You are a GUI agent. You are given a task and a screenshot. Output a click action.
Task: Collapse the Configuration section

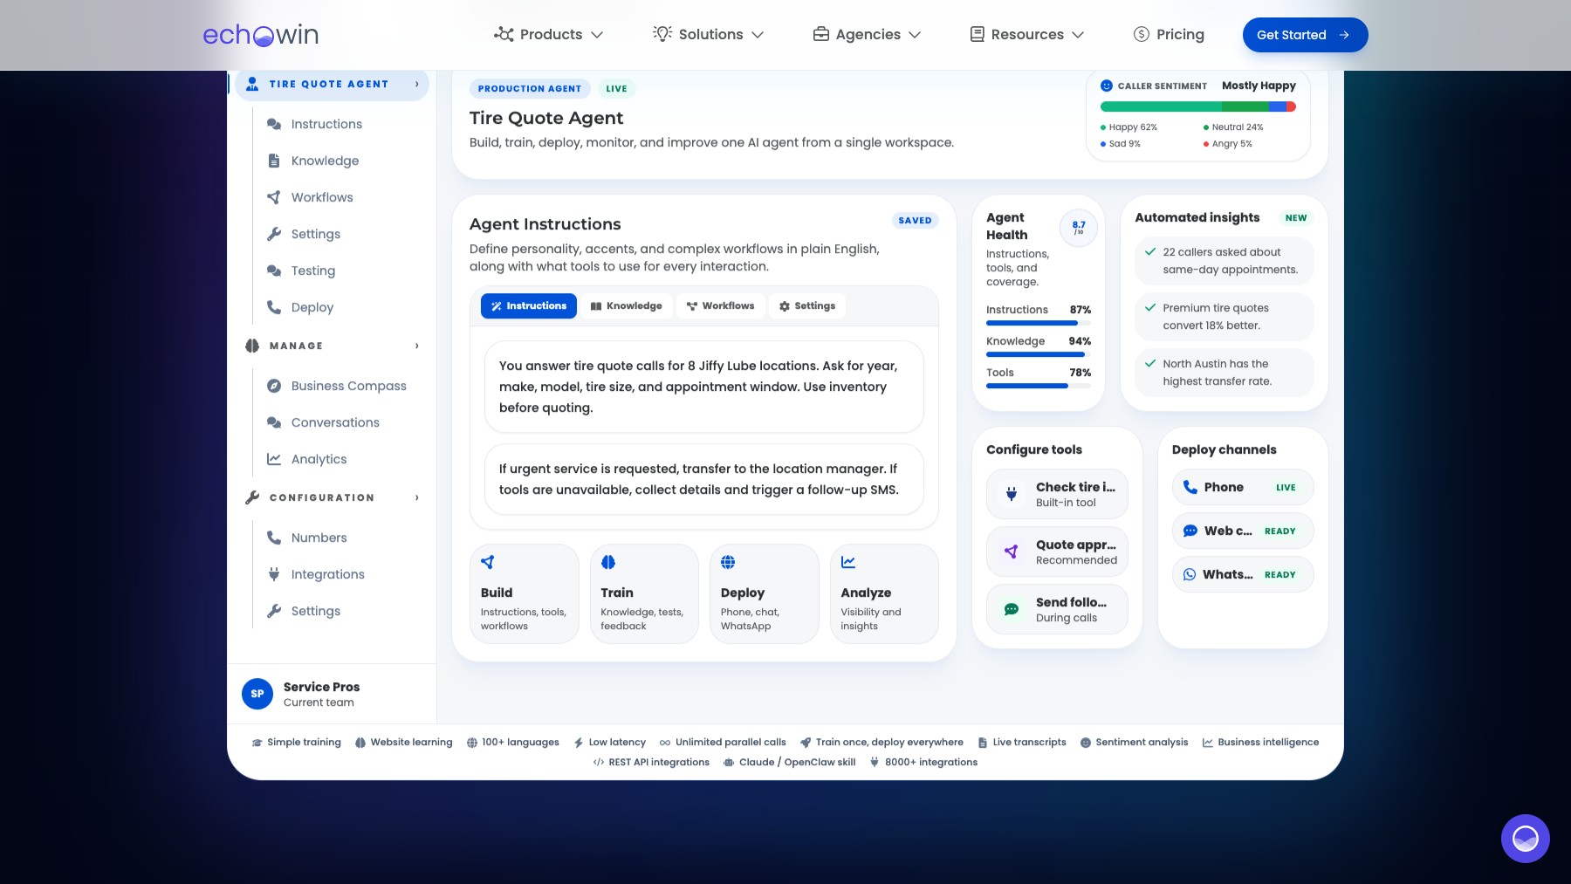coord(417,498)
